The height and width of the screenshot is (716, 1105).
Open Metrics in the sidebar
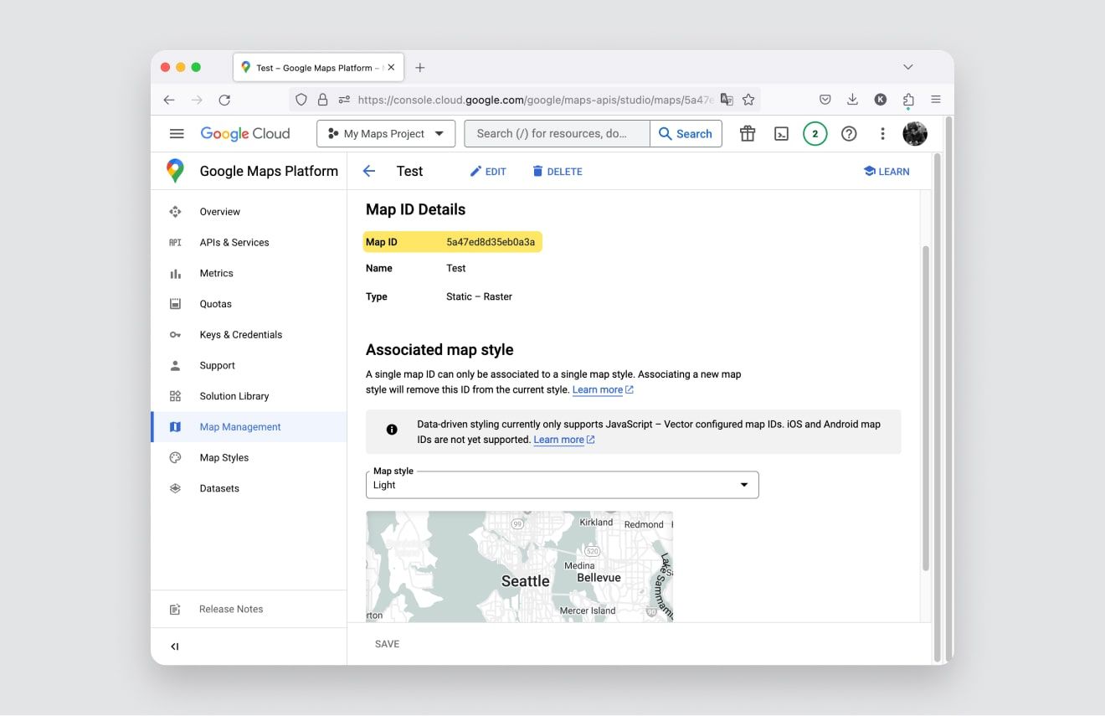pyautogui.click(x=249, y=273)
